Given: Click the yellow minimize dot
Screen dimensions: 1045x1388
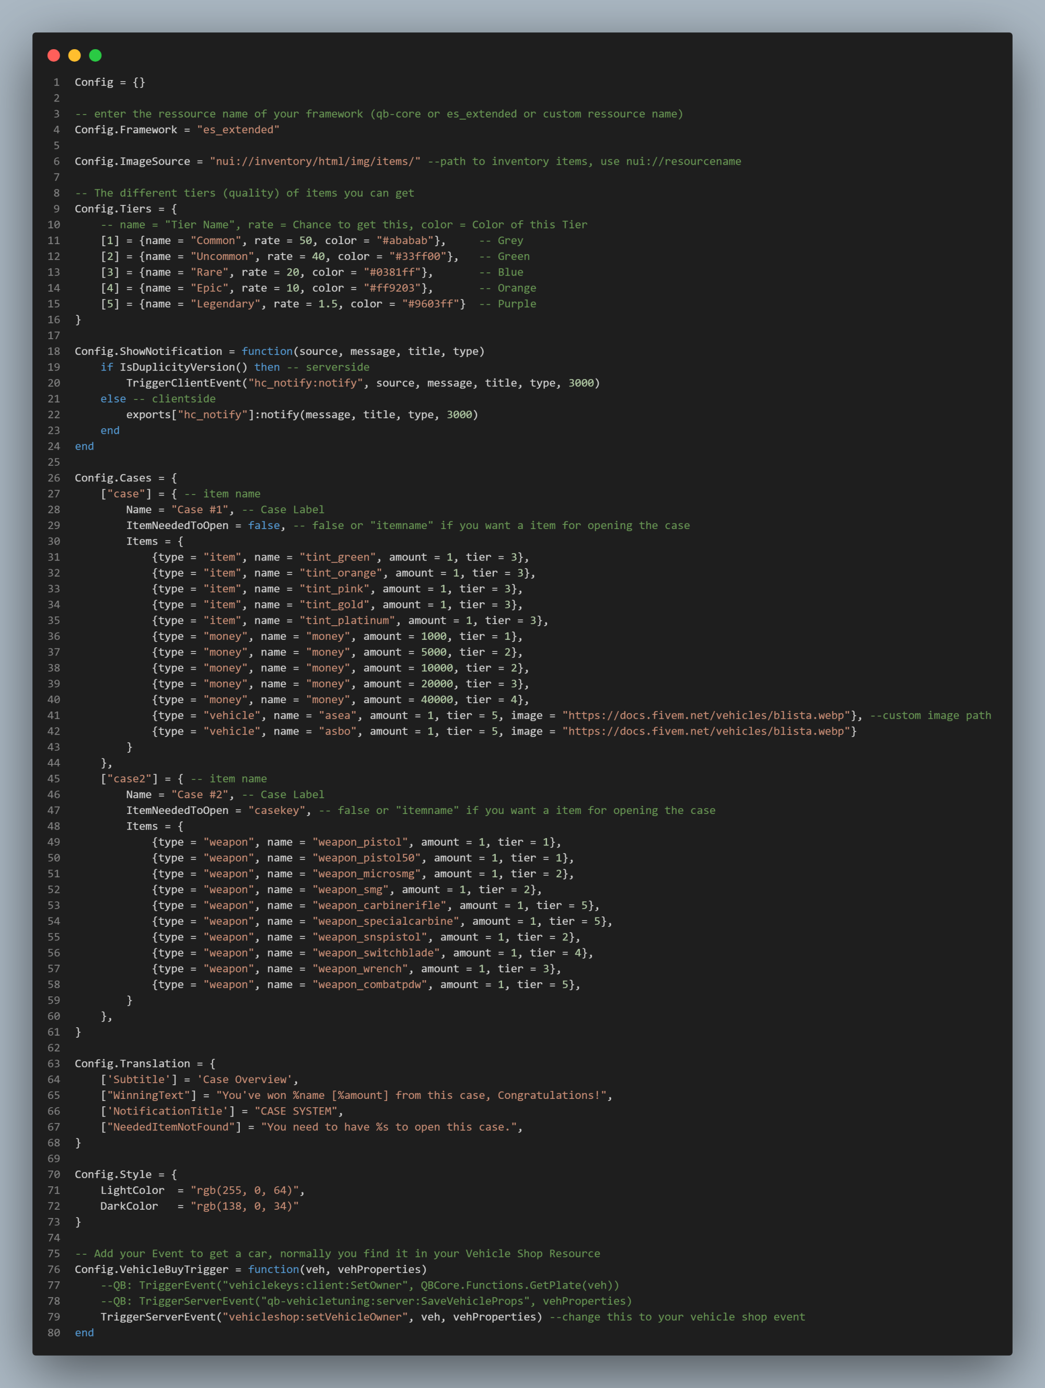Looking at the screenshot, I should coord(75,55).
